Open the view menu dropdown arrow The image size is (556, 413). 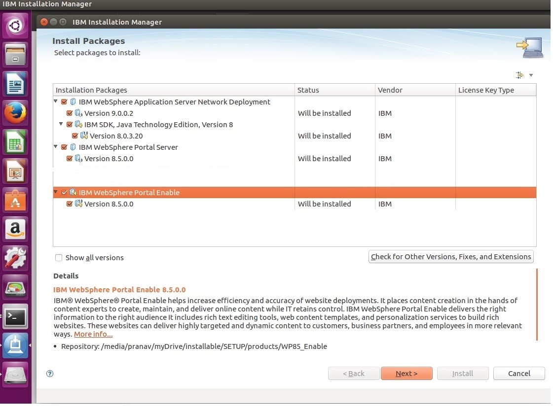pyautogui.click(x=531, y=75)
